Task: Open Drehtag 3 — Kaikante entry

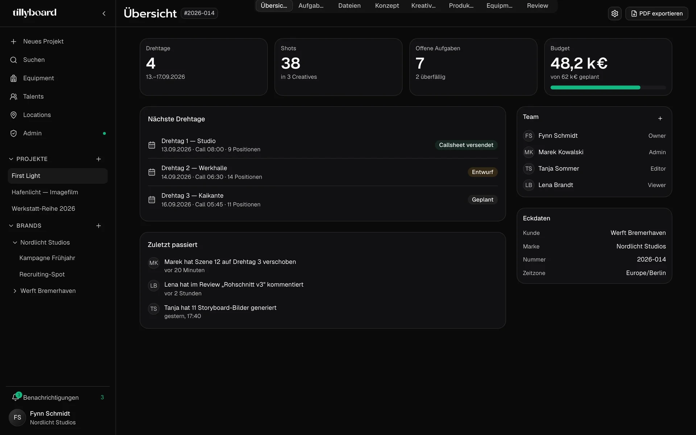Action: pos(323,200)
